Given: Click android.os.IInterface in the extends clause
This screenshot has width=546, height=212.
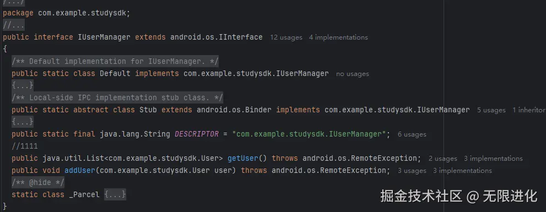Looking at the screenshot, I should pos(216,37).
